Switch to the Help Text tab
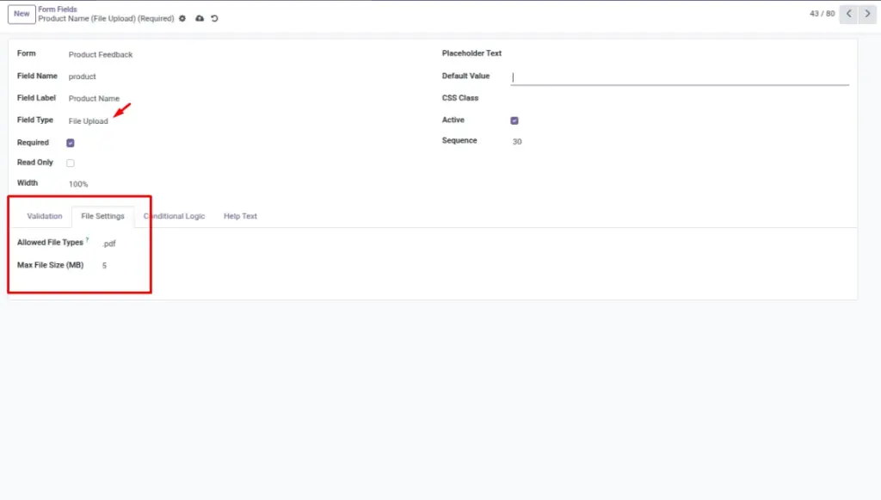 240,216
